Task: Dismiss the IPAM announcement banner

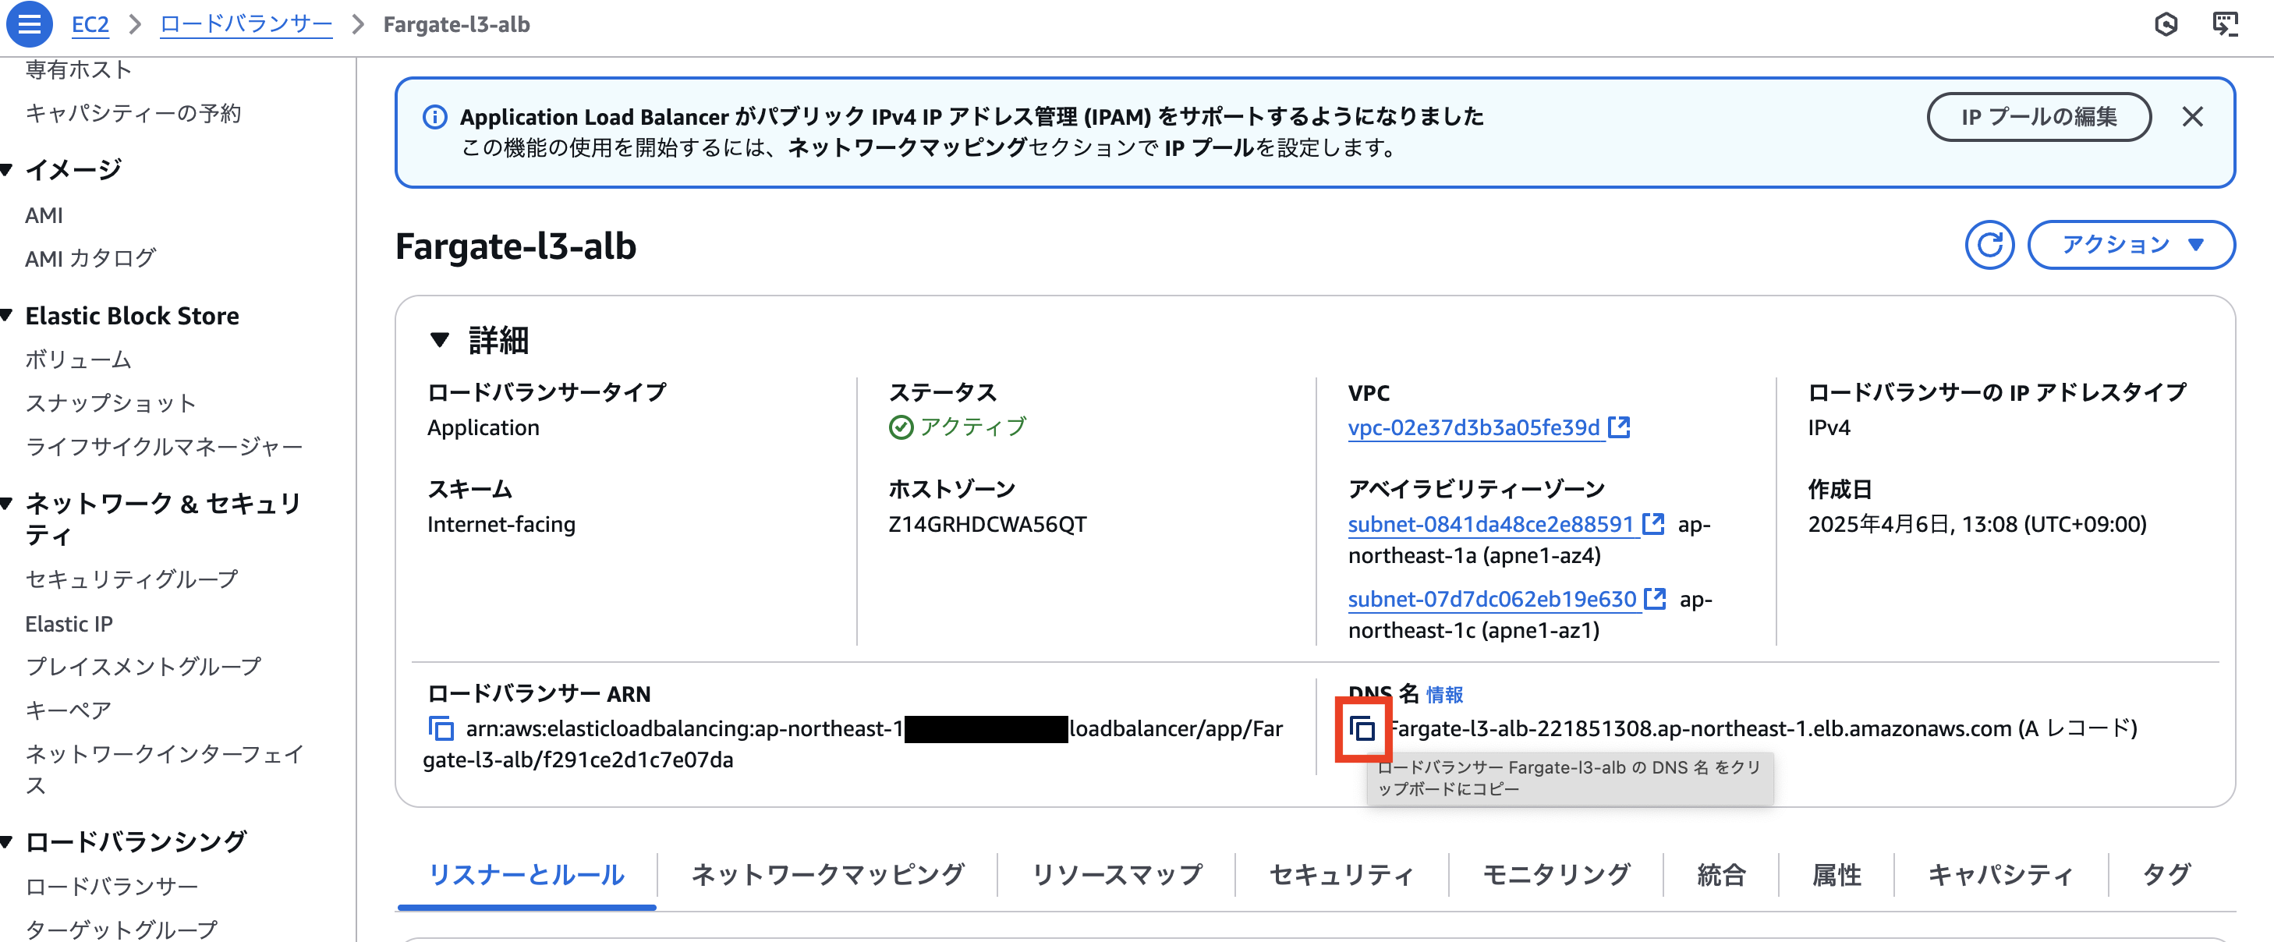Action: 2193,116
